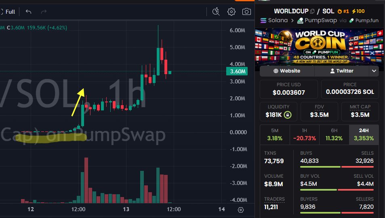Screen dimensions: 385x218
Task: Click the SELLS 32,926 value
Action: tap(365, 161)
